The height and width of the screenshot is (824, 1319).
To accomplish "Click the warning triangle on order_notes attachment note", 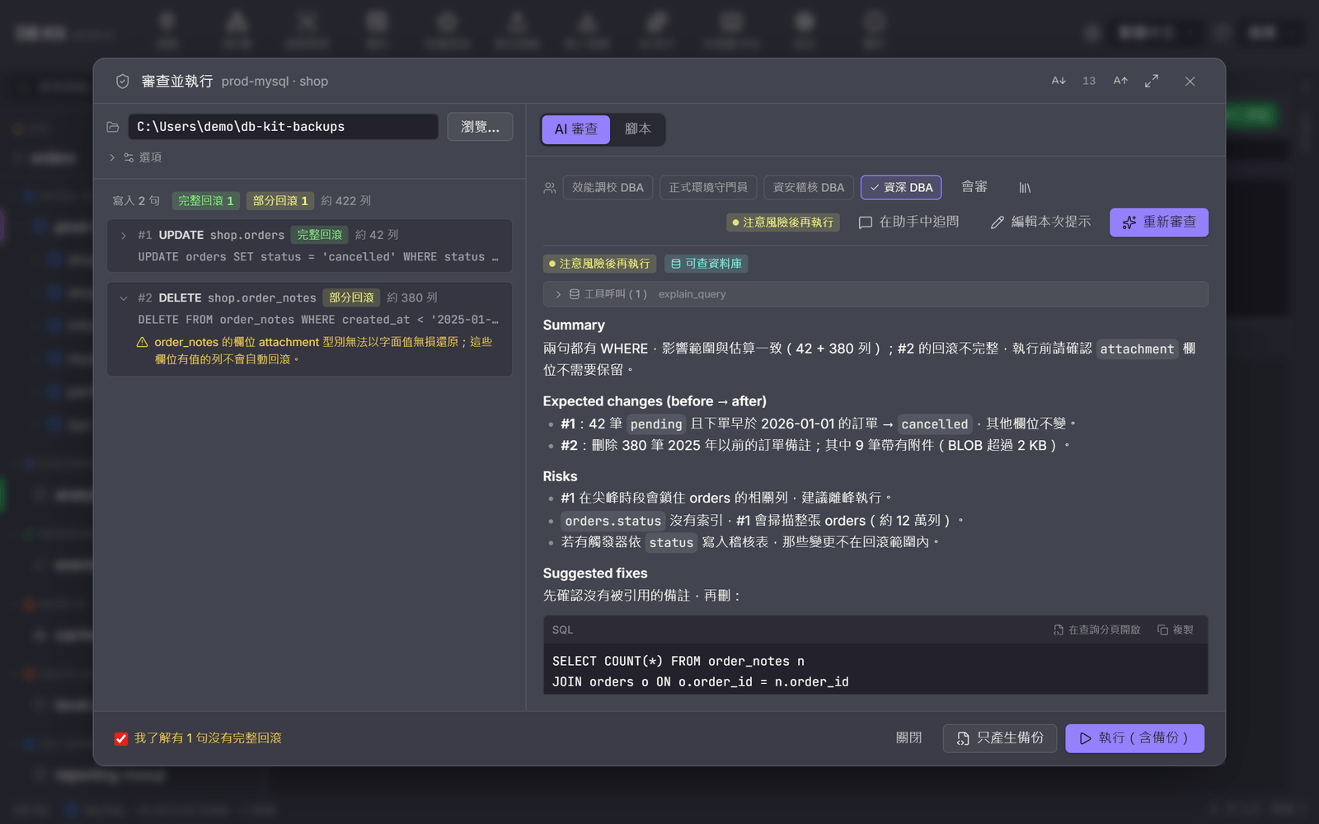I will tap(142, 342).
